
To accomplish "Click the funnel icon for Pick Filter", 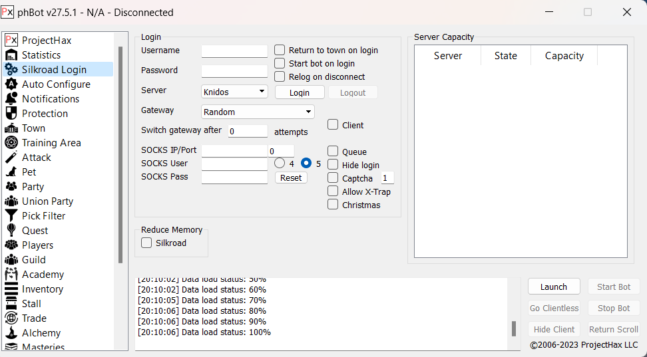I will 11,216.
